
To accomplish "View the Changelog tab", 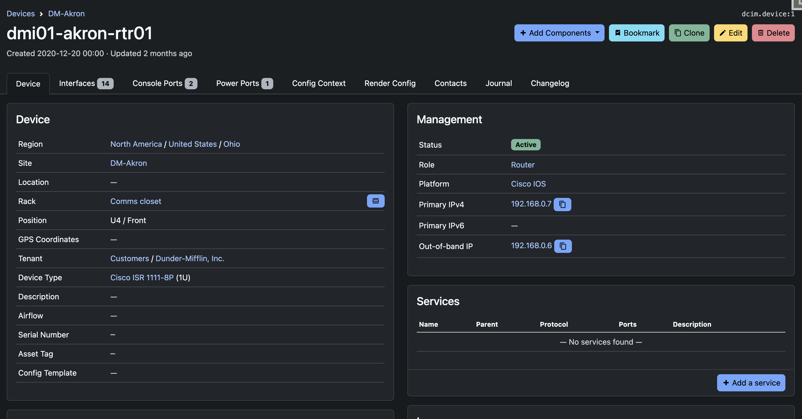I will pyautogui.click(x=550, y=83).
